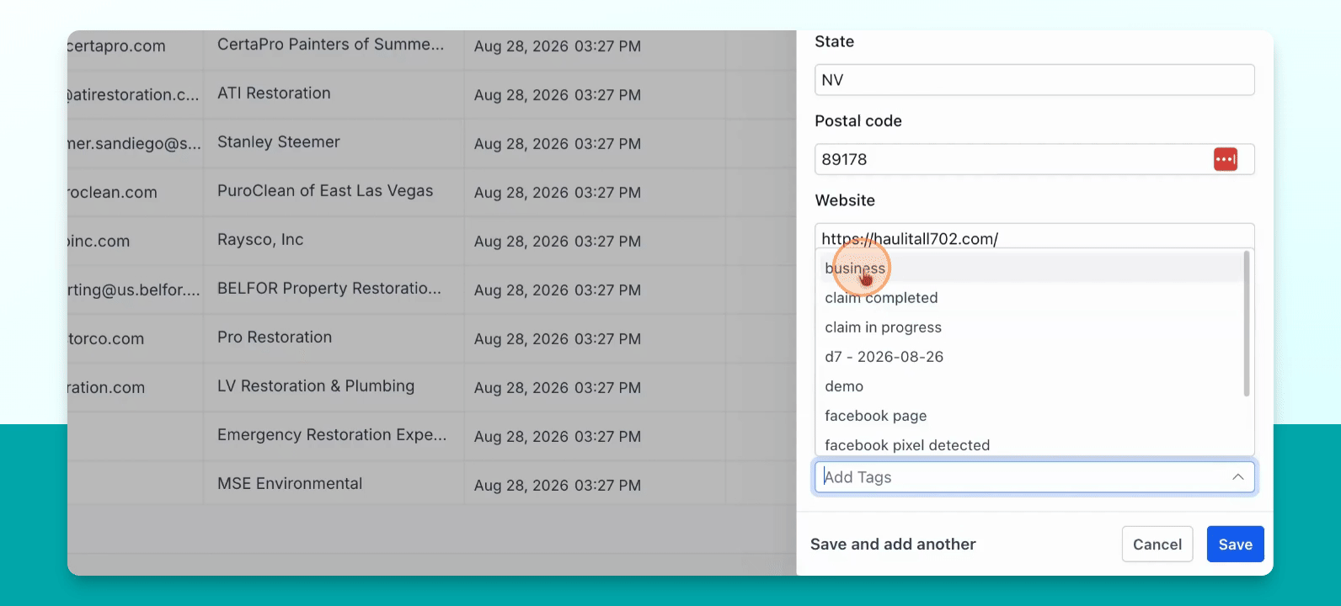1341x606 pixels.
Task: Collapse the Add Tags dropdown chevron
Action: point(1237,477)
